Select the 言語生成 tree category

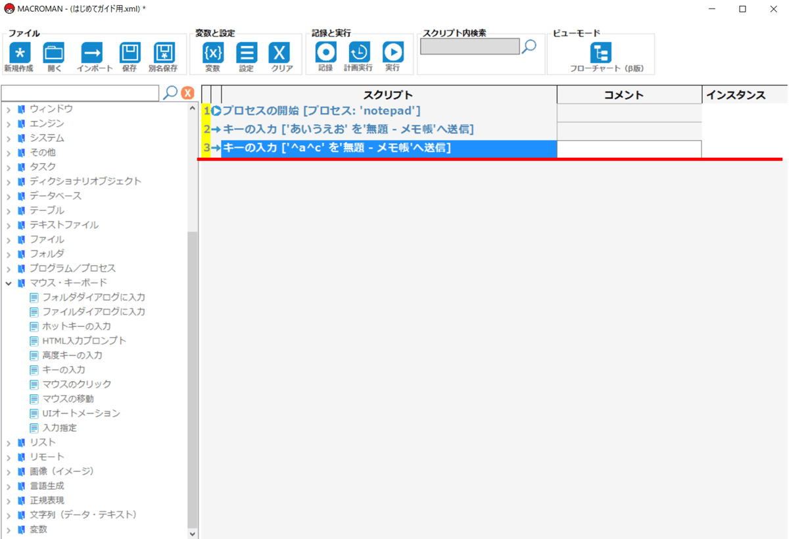coord(47,486)
